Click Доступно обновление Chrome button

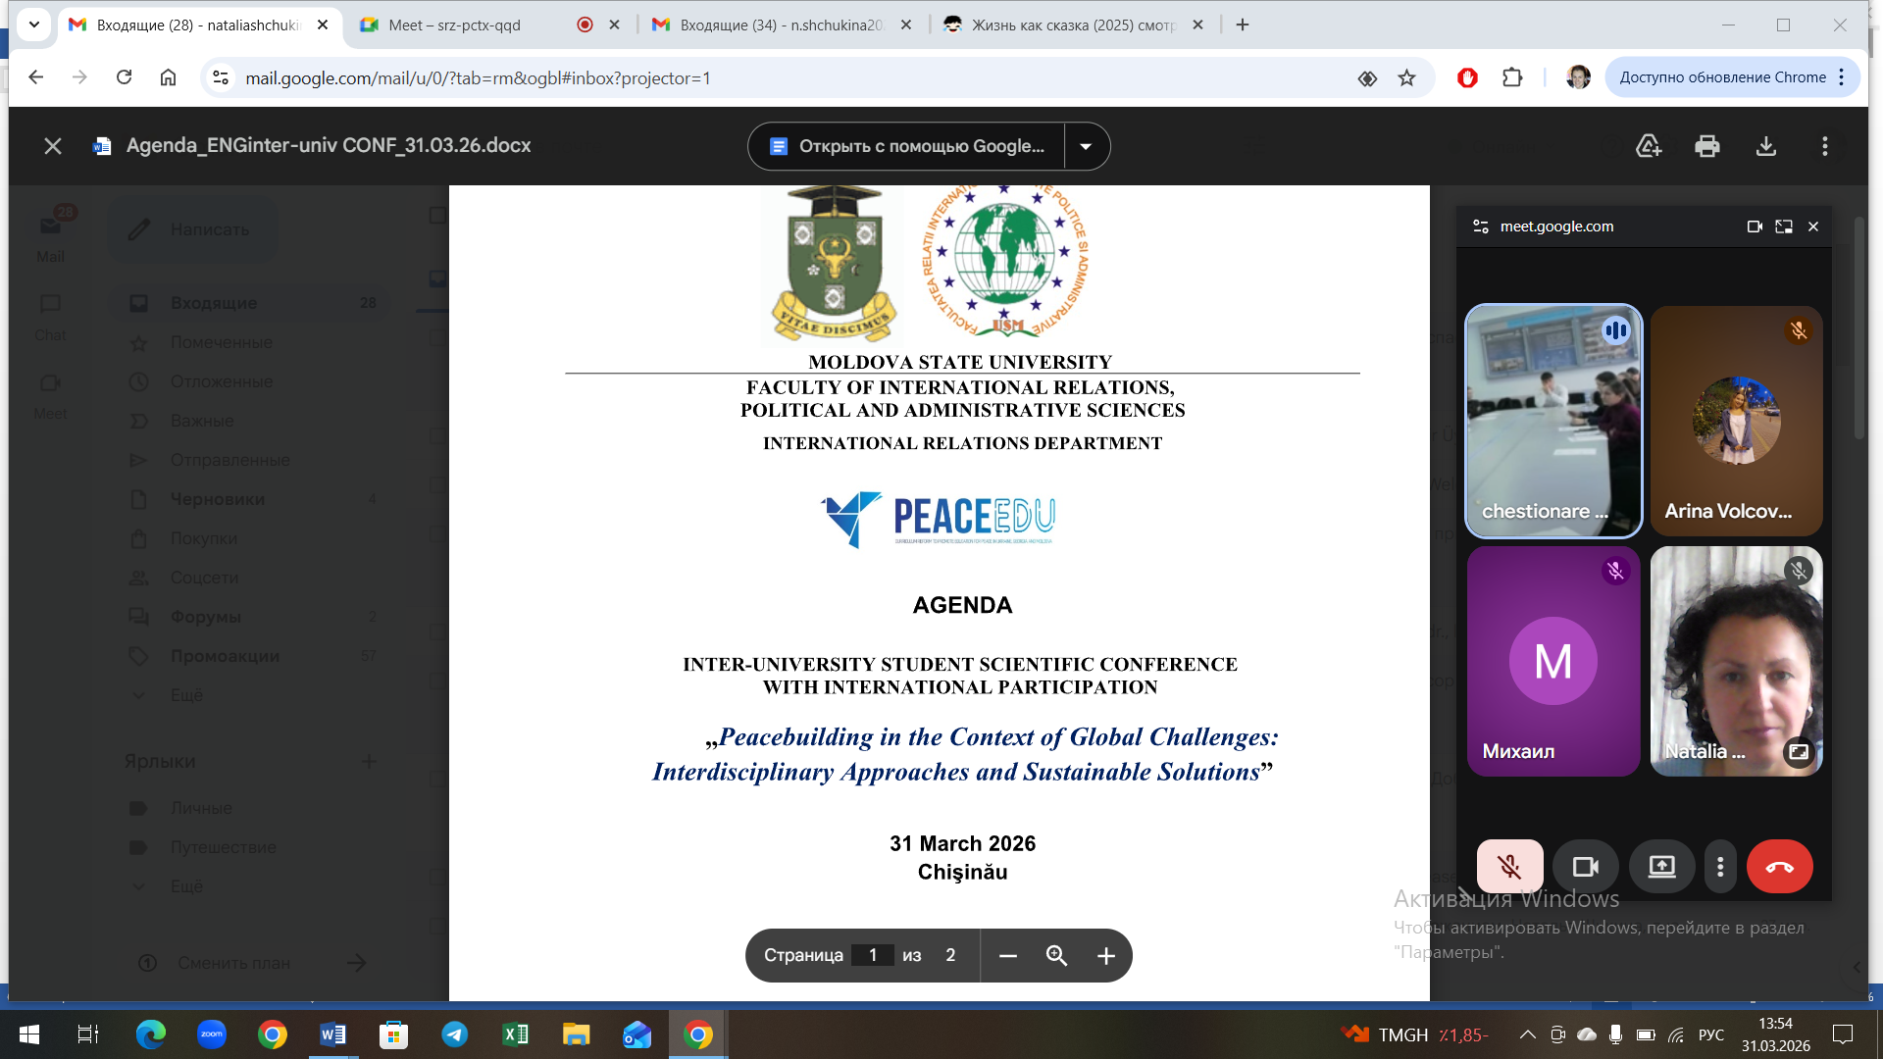point(1722,77)
